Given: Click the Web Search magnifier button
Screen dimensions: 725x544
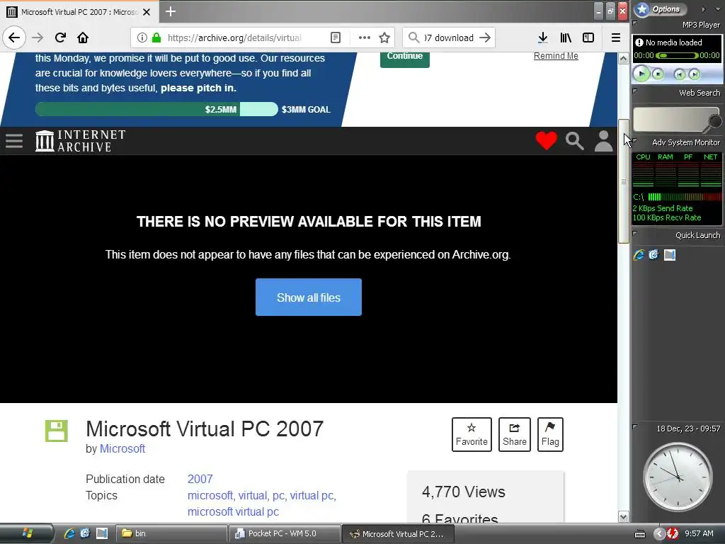Looking at the screenshot, I should 715,121.
